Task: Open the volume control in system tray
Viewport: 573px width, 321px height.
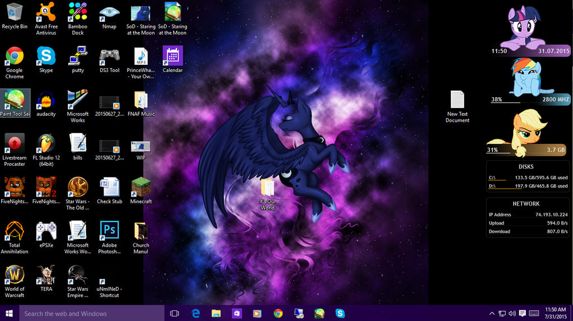Action: [x=512, y=313]
